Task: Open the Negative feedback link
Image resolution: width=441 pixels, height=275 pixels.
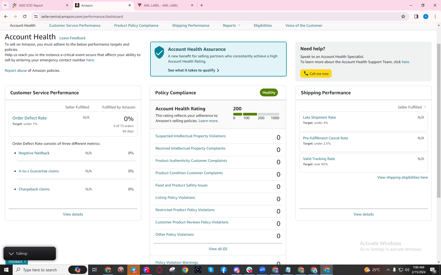Action: pyautogui.click(x=34, y=153)
